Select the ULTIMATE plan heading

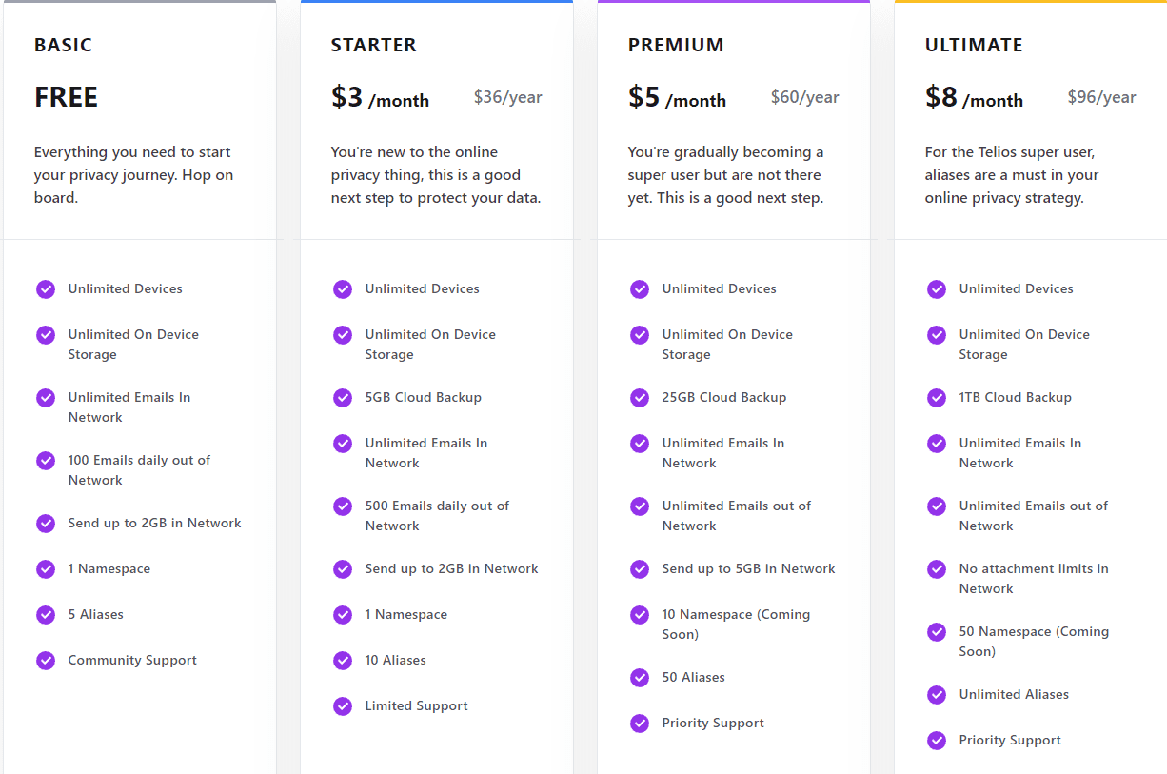(x=974, y=45)
